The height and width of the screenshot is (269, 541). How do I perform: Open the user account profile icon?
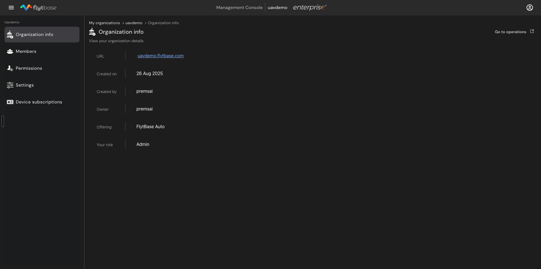(x=530, y=8)
